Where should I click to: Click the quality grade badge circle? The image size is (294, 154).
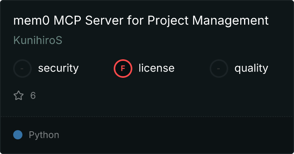(x=219, y=69)
